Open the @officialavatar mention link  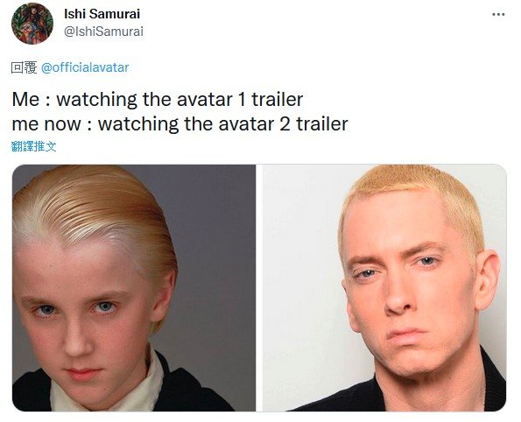point(85,67)
